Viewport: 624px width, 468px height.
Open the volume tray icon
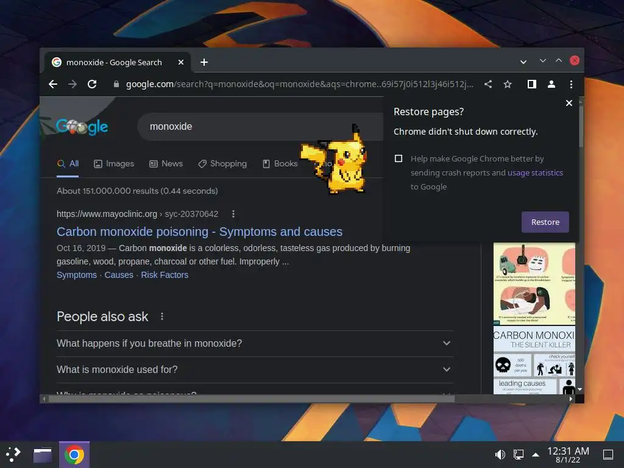click(500, 455)
